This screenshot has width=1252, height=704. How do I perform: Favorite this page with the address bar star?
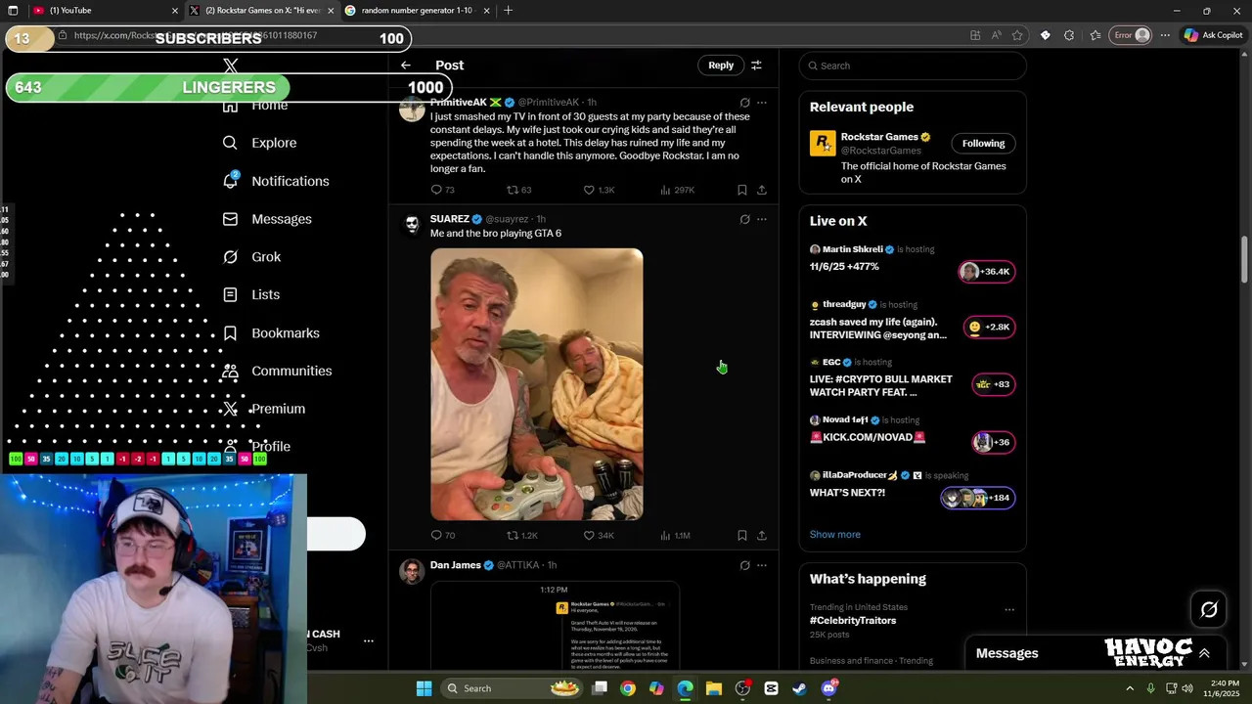point(1017,35)
